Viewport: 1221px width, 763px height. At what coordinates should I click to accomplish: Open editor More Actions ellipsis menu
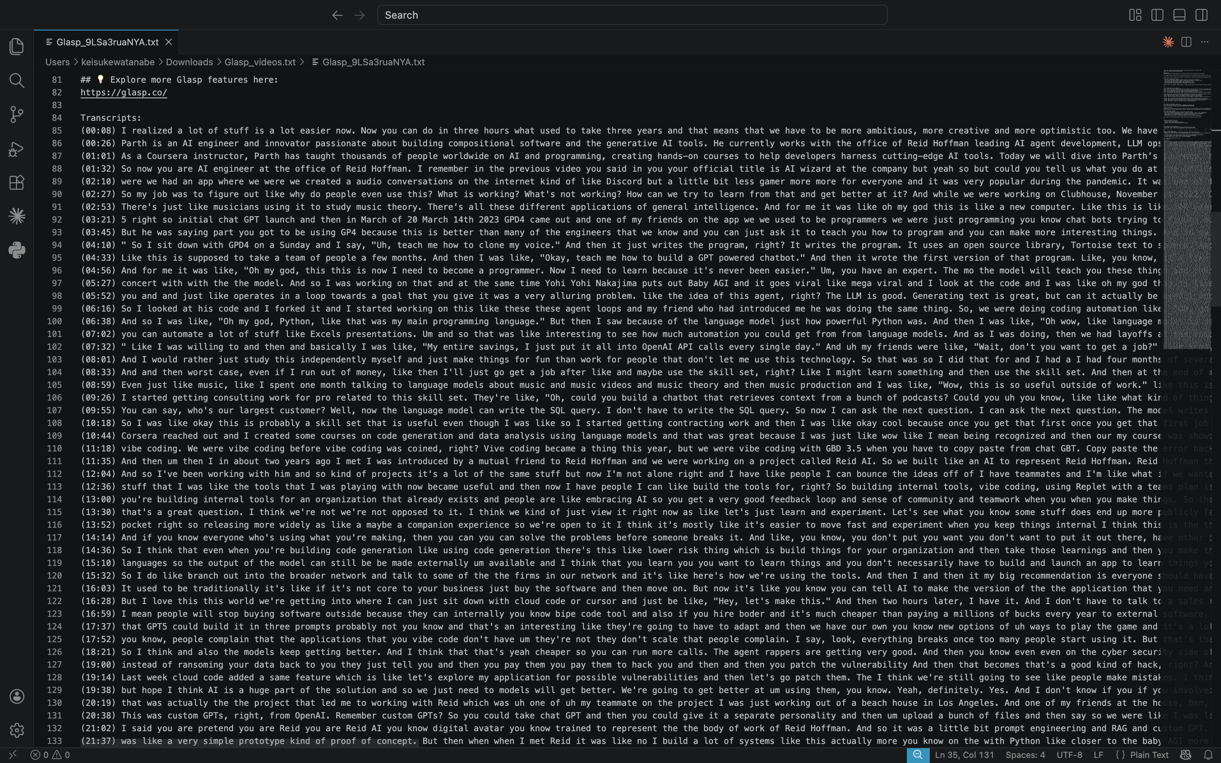point(1205,42)
